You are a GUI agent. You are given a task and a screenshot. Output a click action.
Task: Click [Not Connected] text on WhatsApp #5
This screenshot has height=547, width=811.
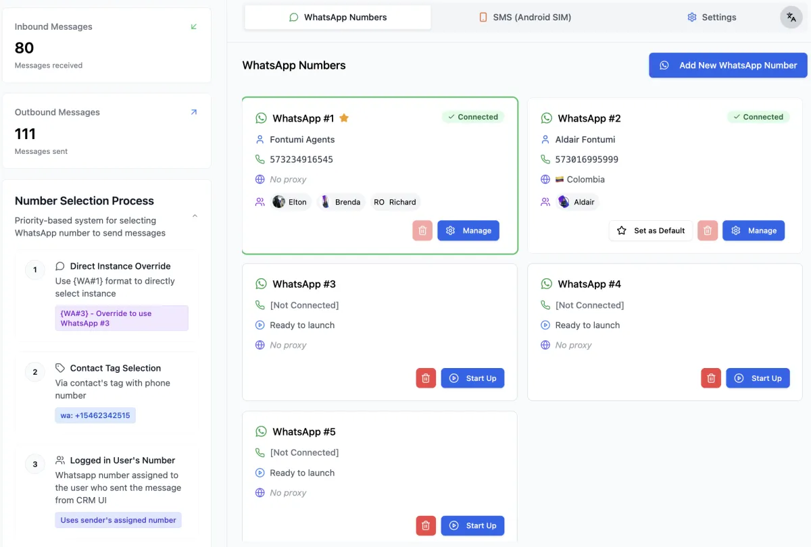pyautogui.click(x=304, y=452)
